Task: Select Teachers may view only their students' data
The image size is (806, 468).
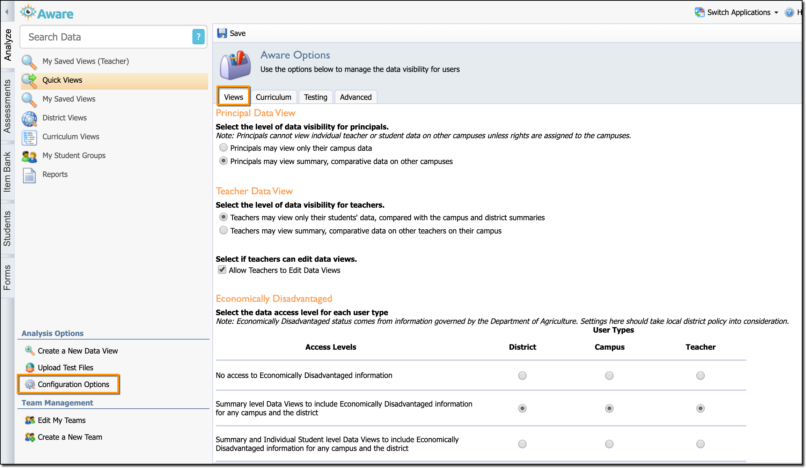Action: coord(224,217)
